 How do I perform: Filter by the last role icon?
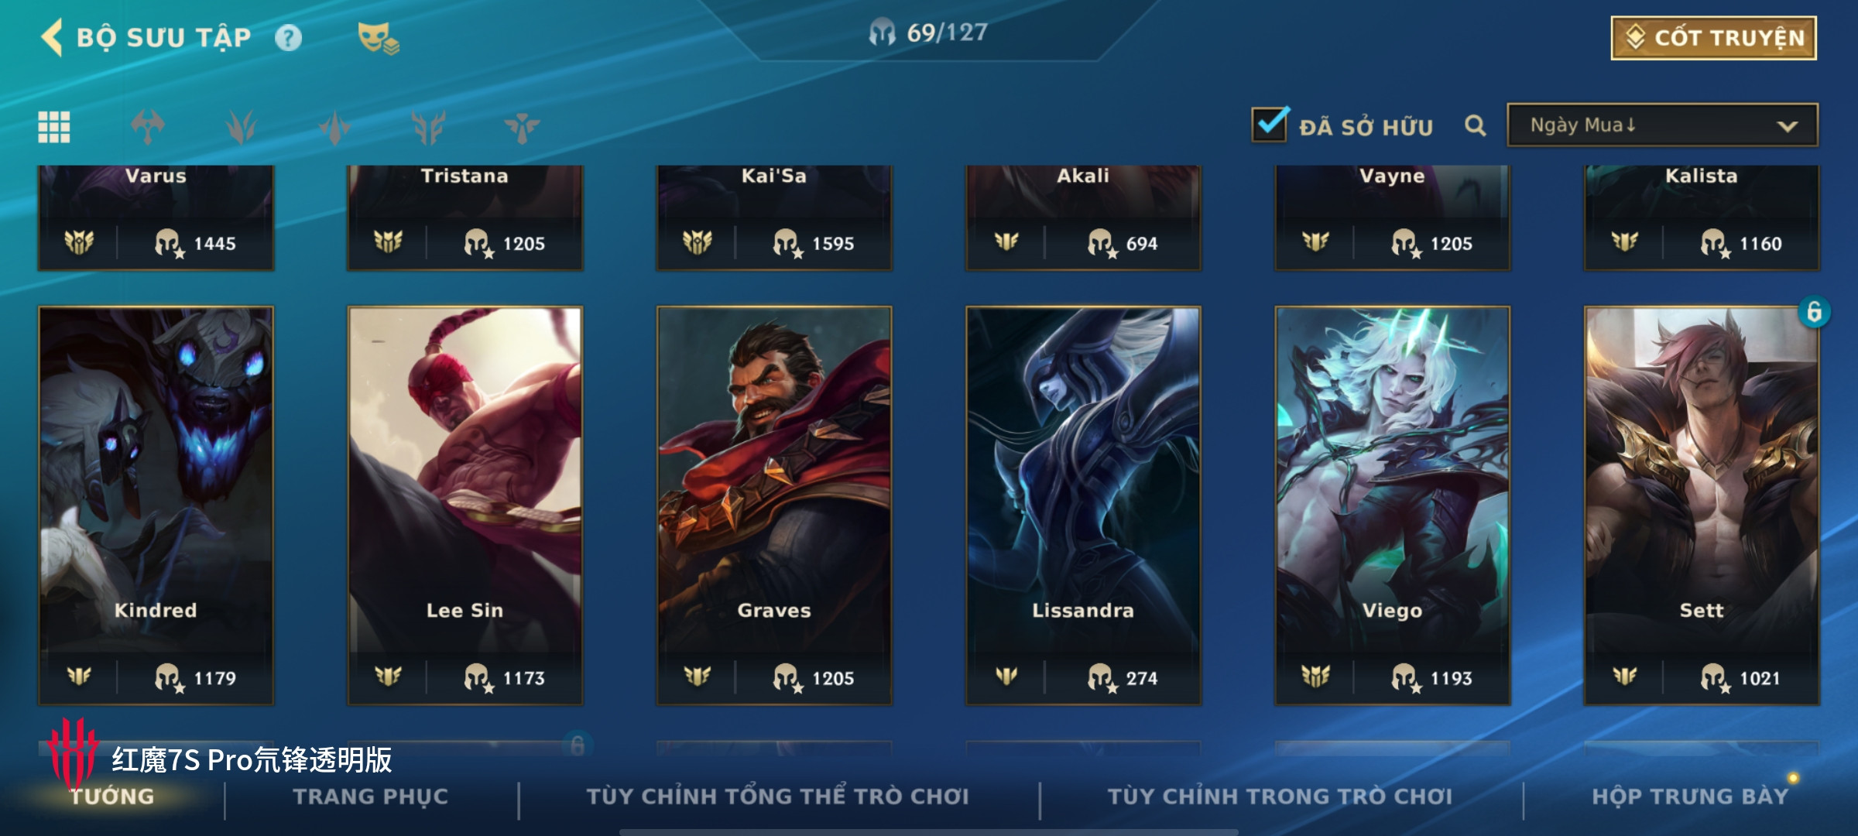coord(523,127)
